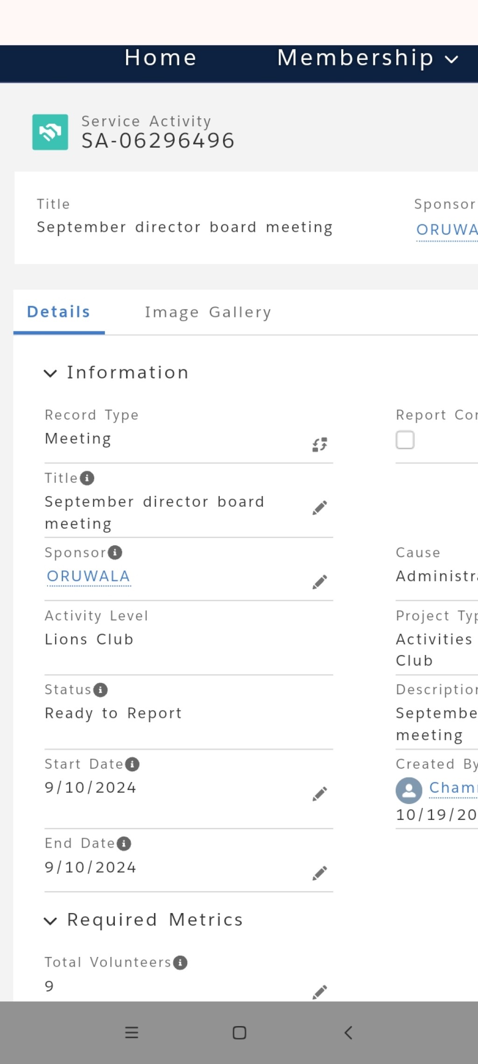Screen dimensions: 478x1064
Task: Open the ORUWALA sponsor link in Information
Action: tap(89, 576)
